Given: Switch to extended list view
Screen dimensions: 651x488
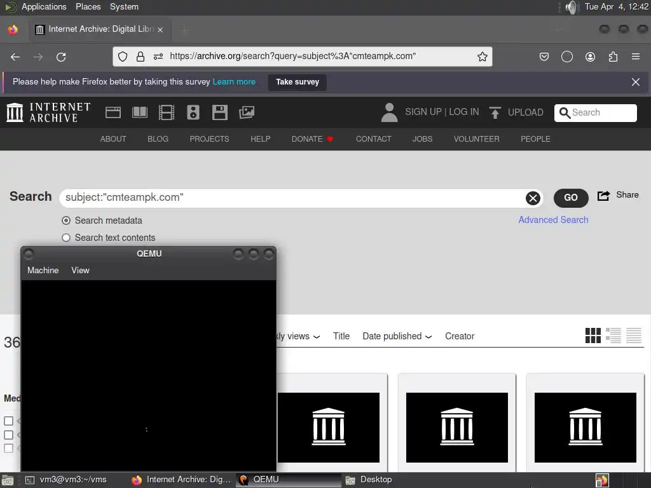Looking at the screenshot, I should tap(613, 335).
